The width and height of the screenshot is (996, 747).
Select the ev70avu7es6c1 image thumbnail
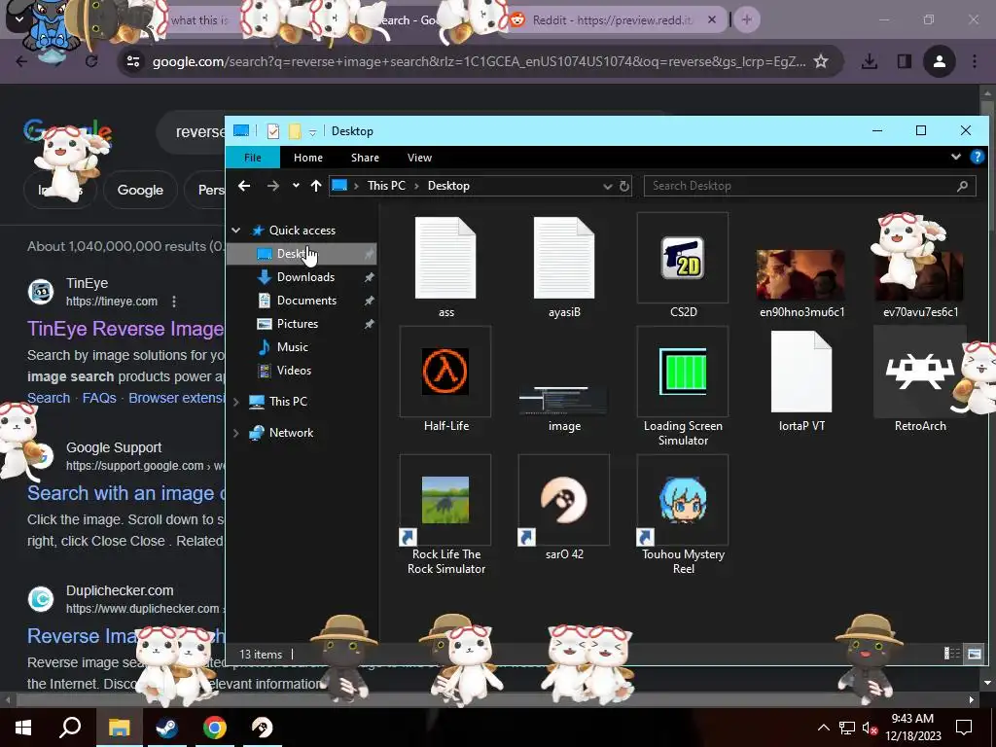[920, 274]
